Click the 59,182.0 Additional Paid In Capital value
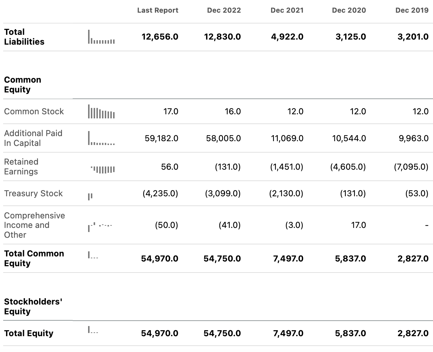 162,138
